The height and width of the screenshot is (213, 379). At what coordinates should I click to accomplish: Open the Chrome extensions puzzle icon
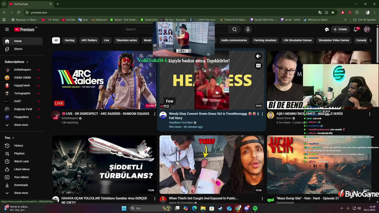click(357, 12)
